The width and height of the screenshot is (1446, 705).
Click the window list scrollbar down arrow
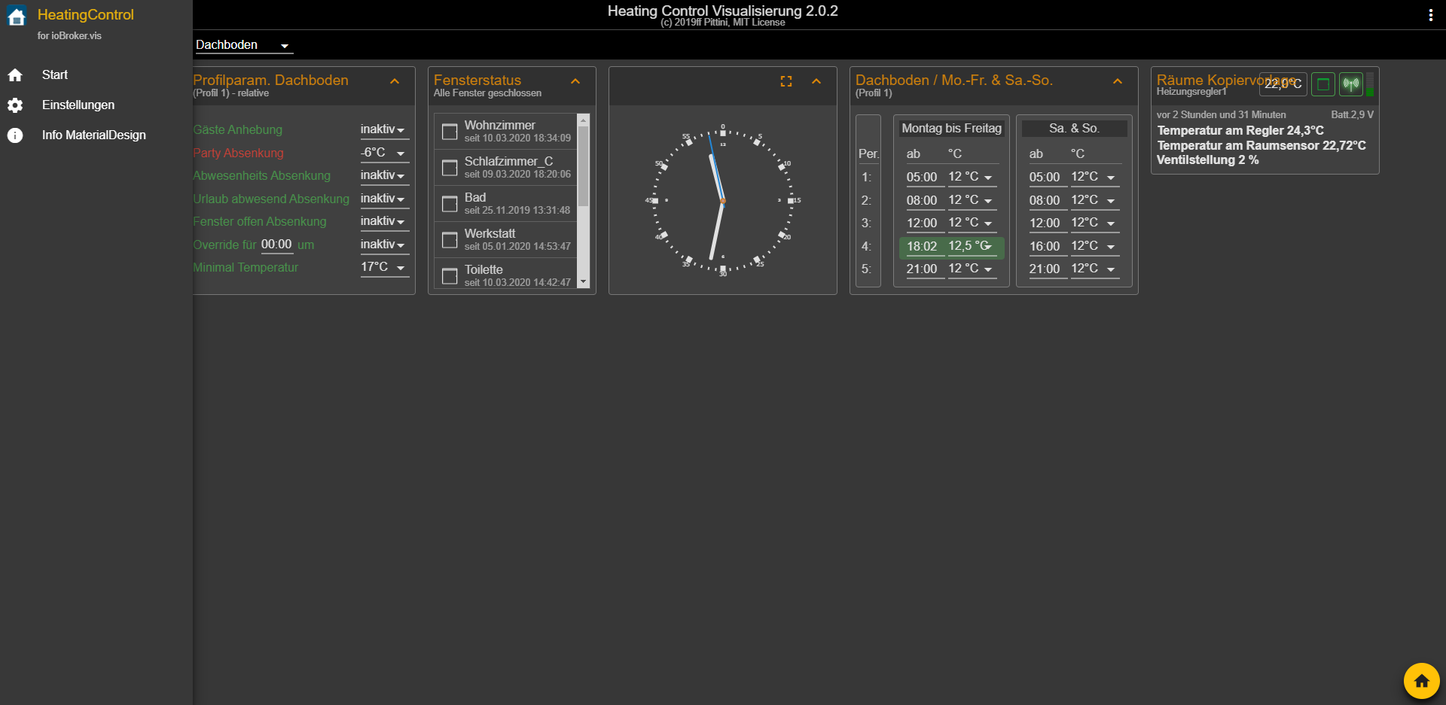[x=583, y=282]
